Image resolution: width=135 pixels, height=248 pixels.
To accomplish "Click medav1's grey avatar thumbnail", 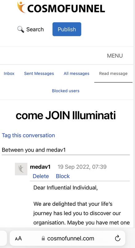I will click(21, 169).
